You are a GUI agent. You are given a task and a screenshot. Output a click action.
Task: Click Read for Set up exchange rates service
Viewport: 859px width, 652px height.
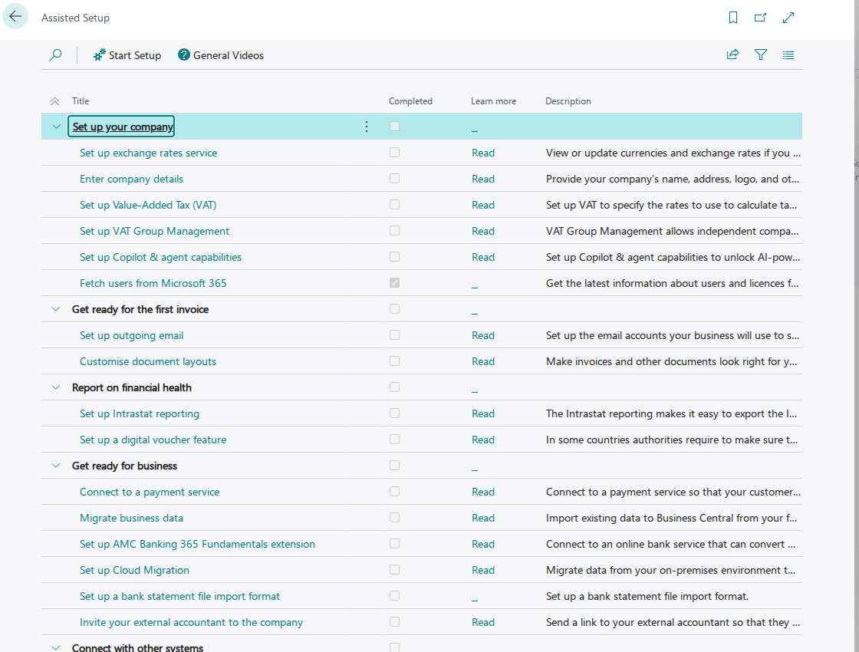483,153
